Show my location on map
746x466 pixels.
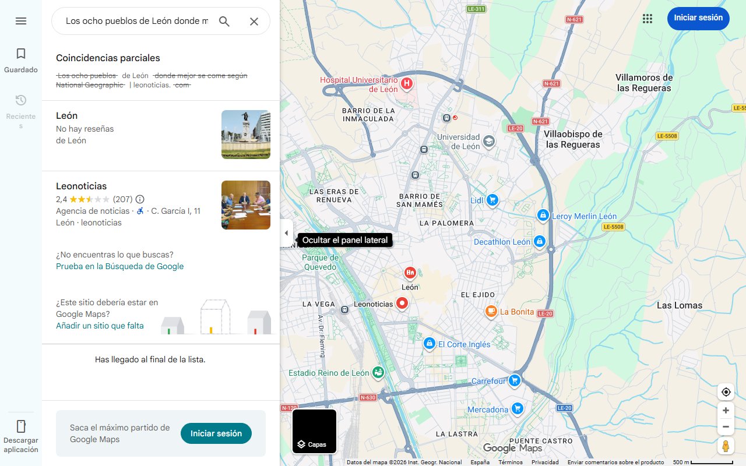726,392
